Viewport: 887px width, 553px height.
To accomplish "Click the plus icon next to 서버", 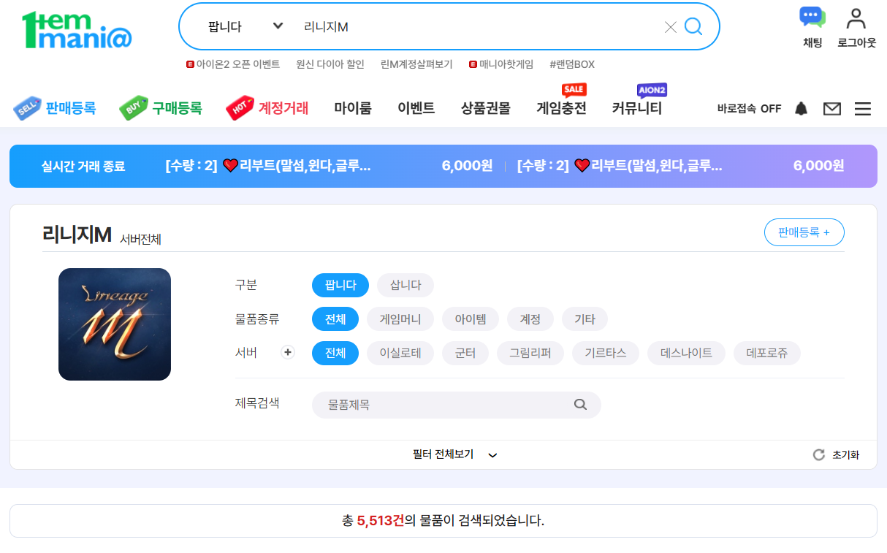I will click(288, 353).
